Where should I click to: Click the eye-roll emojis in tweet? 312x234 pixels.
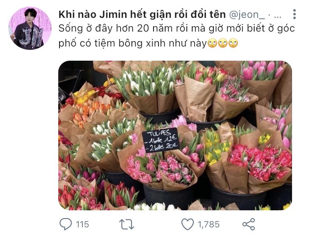click(x=223, y=43)
